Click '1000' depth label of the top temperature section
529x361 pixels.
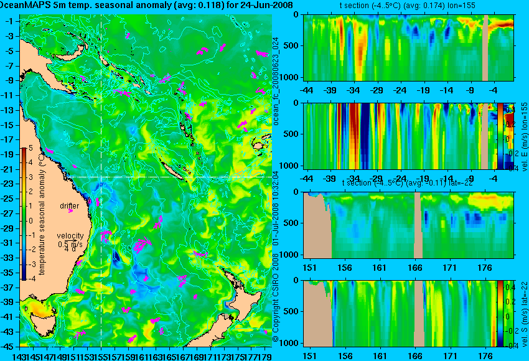(289, 77)
